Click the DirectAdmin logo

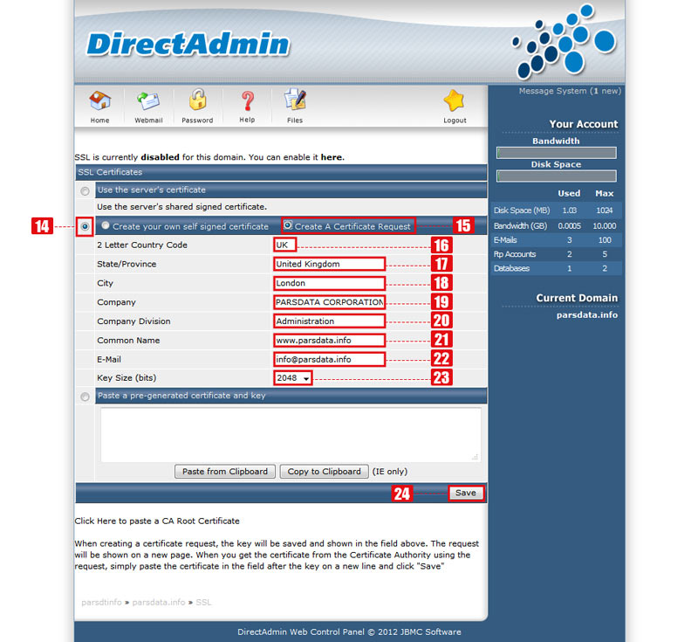point(188,44)
